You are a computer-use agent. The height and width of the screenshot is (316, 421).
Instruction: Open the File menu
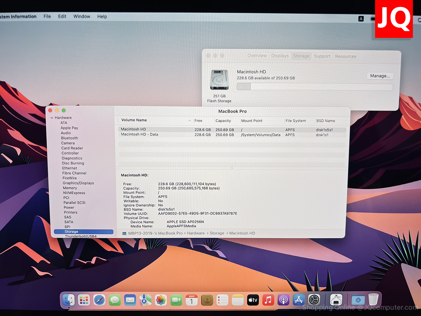point(47,17)
